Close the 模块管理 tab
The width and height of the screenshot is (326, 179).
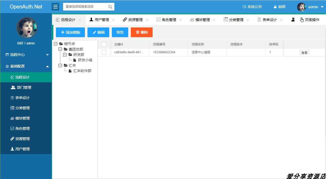pyautogui.click(x=214, y=20)
